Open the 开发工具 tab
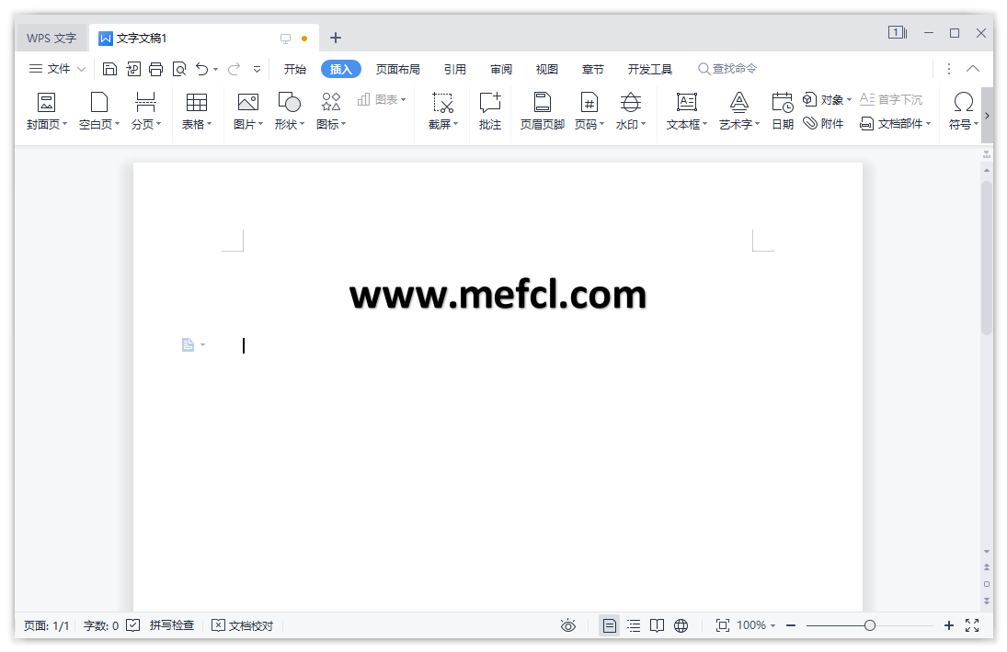Image resolution: width=1007 pixels, height=652 pixels. click(650, 69)
